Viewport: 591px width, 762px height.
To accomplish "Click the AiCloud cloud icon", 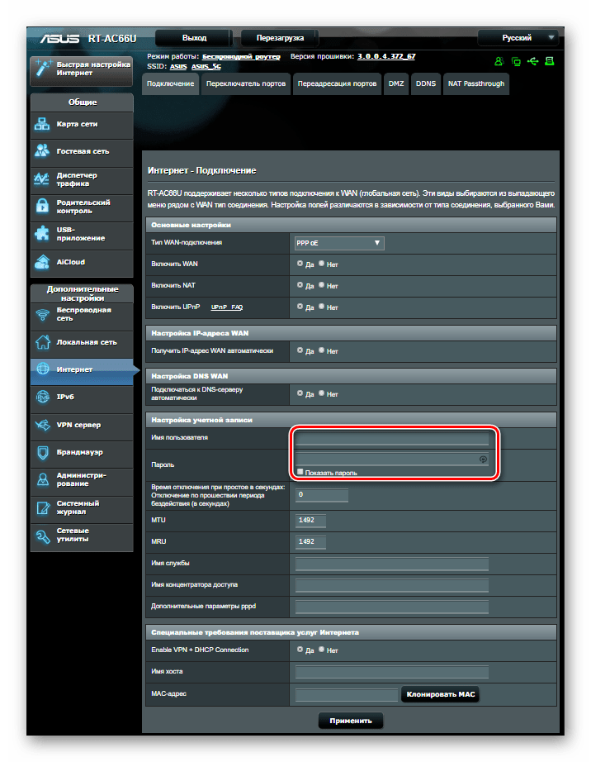I will (42, 262).
